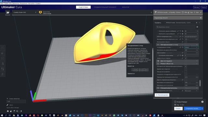Click the pencil rename icon for job name
This screenshot has height=117, width=208.
(x=7, y=105)
